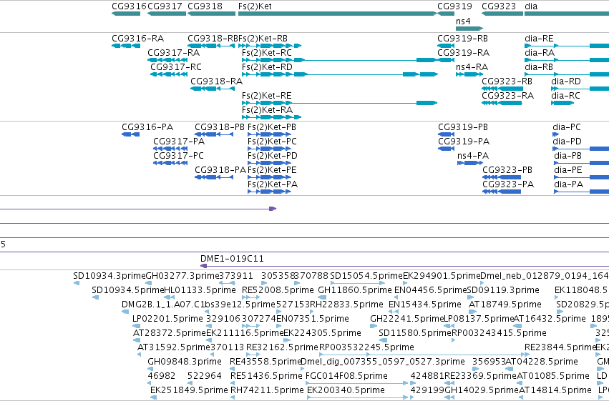Click the purple arrowhead beside DME1-019C11
This screenshot has width=609, height=401.
point(203,266)
